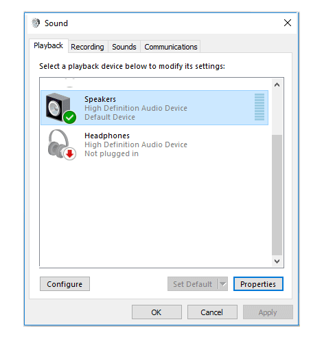Click Cancel to dismiss the dialog

click(x=212, y=312)
